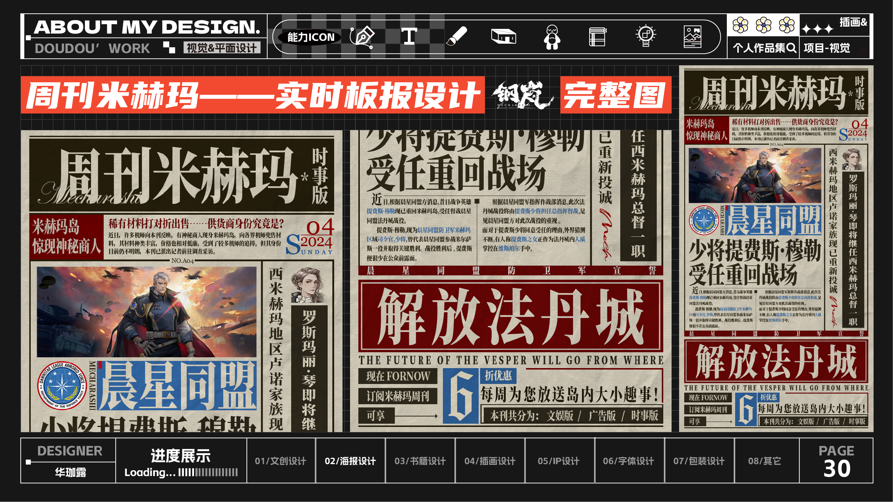The height and width of the screenshot is (502, 893).
Task: Open the 02/海报设计 tab
Action: point(350,461)
